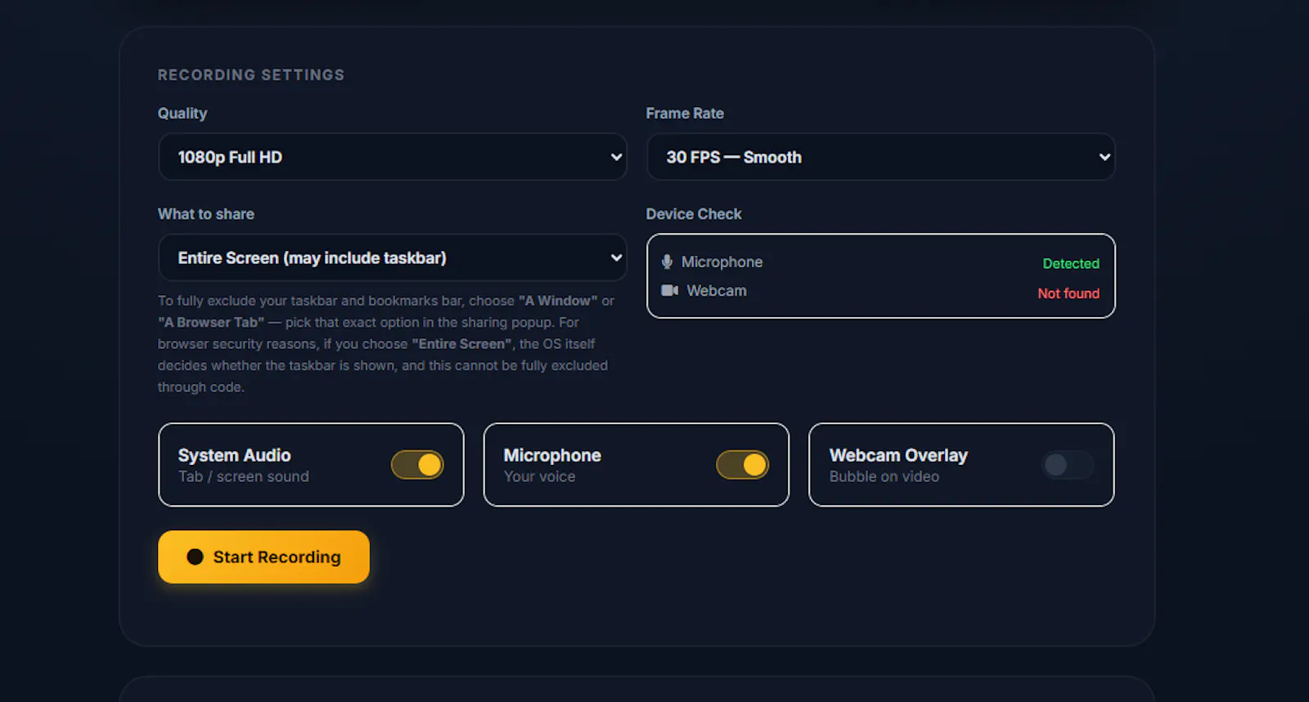Click the record dot icon on Start Recording

point(195,557)
